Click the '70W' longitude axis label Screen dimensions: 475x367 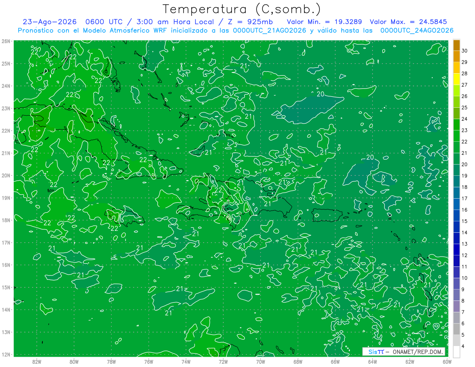pyautogui.click(x=260, y=361)
